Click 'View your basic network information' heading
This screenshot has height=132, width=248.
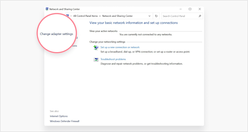click(134, 23)
